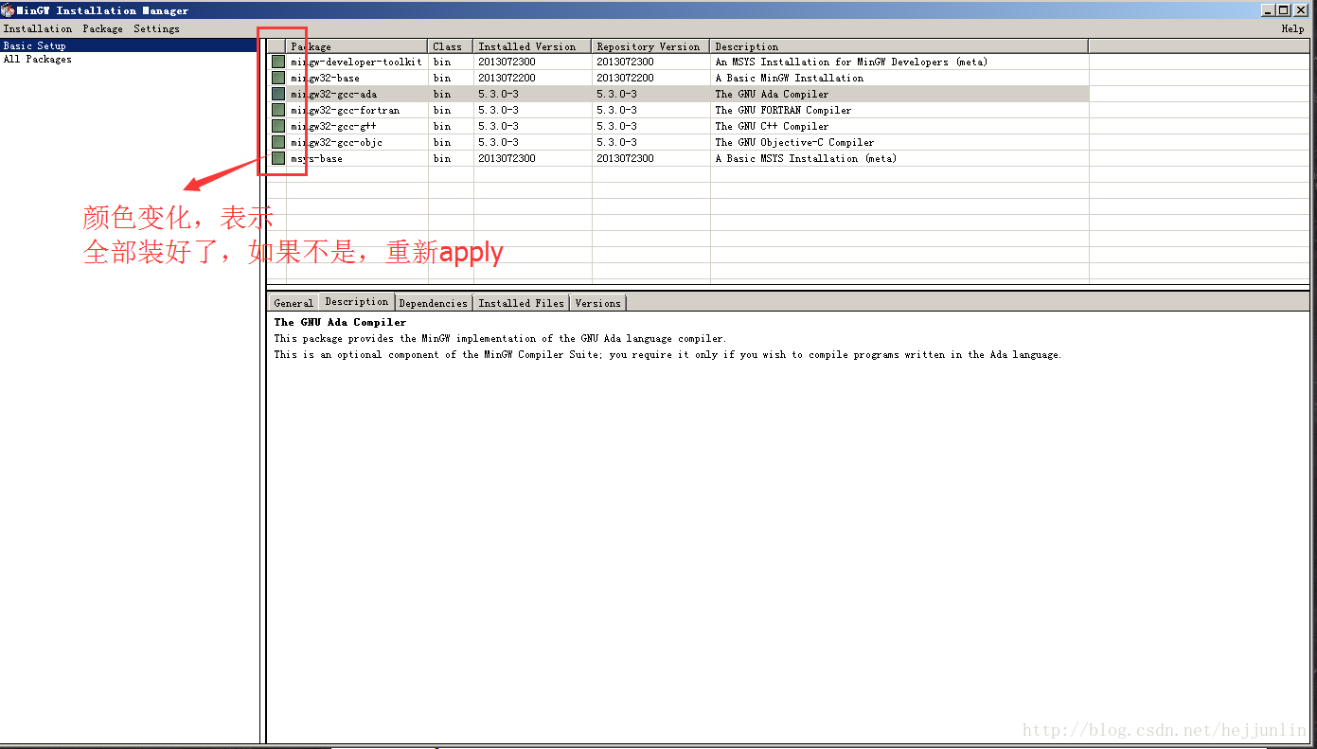Toggle the mingw32-base package checkbox
Image resolution: width=1317 pixels, height=749 pixels.
coord(278,78)
